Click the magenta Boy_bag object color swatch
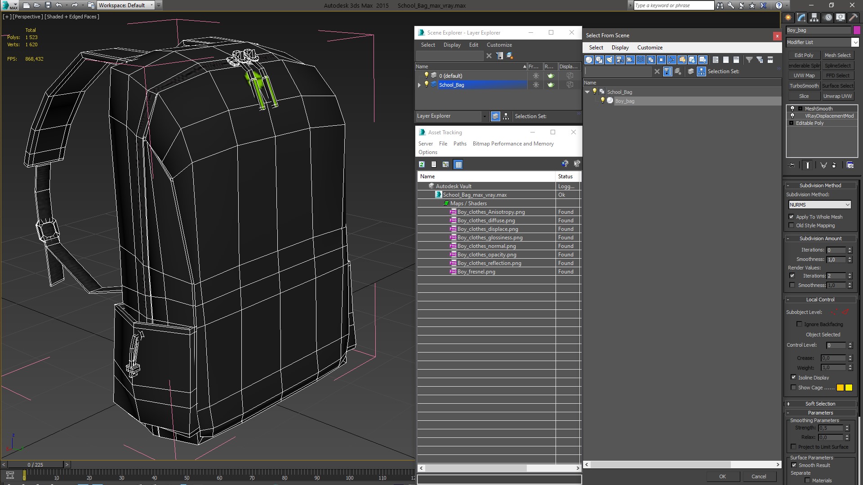863x485 pixels. (x=857, y=30)
